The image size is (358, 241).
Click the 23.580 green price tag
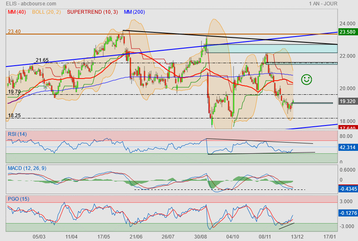tap(347, 32)
